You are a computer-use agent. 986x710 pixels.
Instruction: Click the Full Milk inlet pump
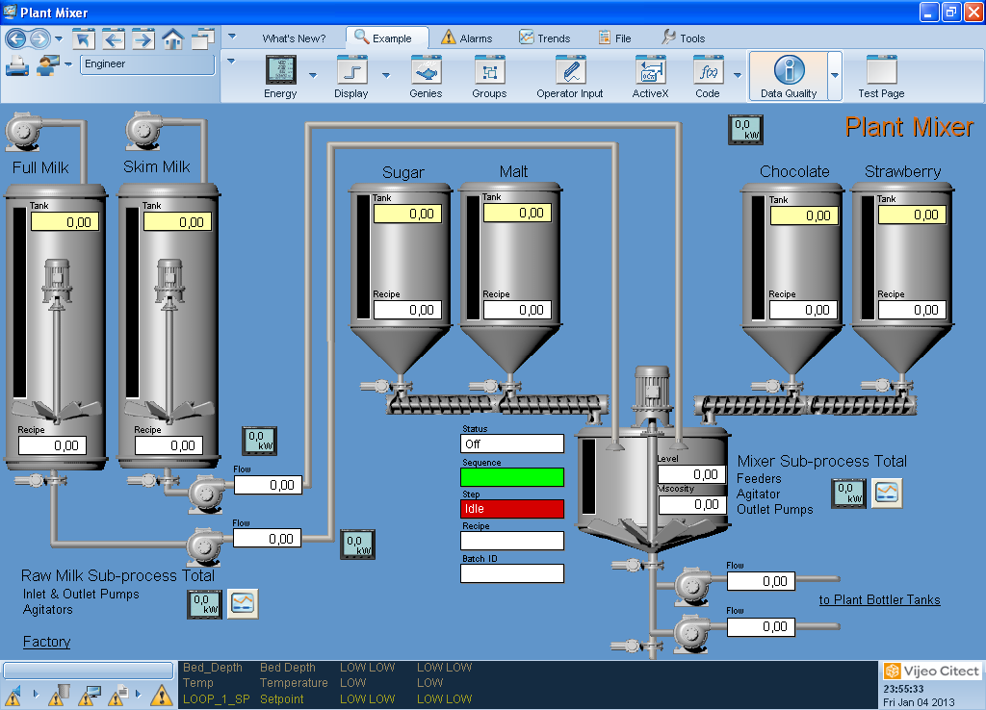[x=23, y=131]
